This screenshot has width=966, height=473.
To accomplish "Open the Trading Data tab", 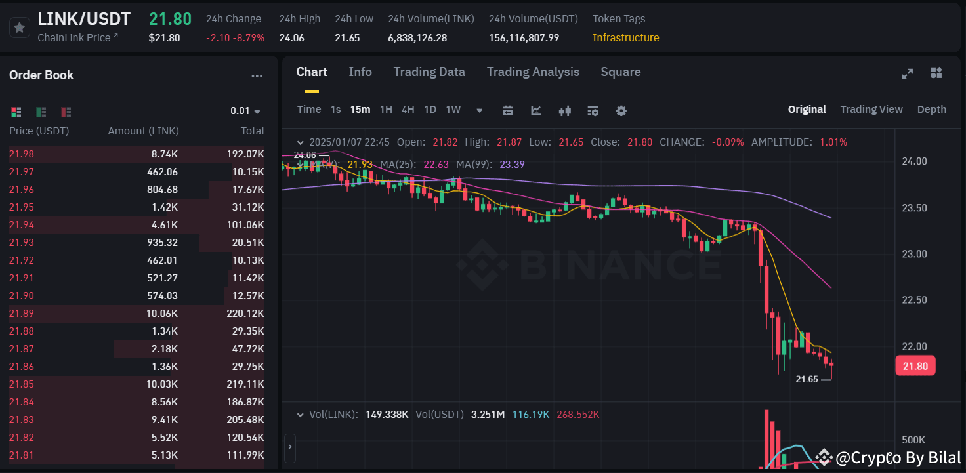I will pyautogui.click(x=429, y=72).
